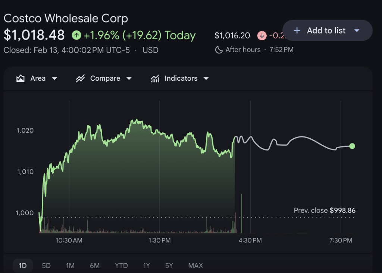Open the MAX time range view
The width and height of the screenshot is (382, 273).
pyautogui.click(x=195, y=266)
